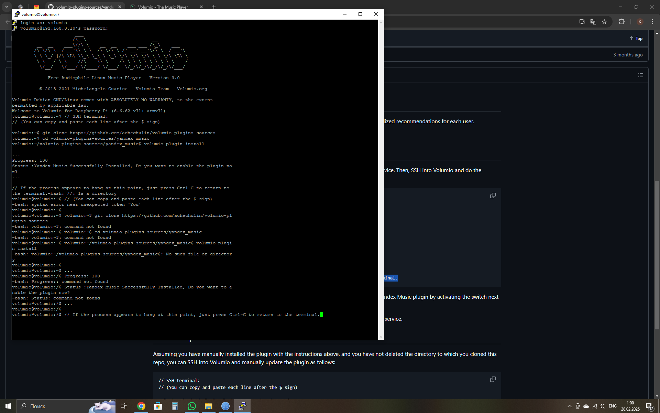
Task: Copy the install code block on GitHub
Action: click(493, 195)
